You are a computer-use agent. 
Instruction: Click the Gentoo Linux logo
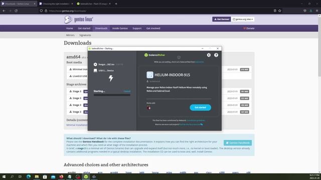(79, 19)
